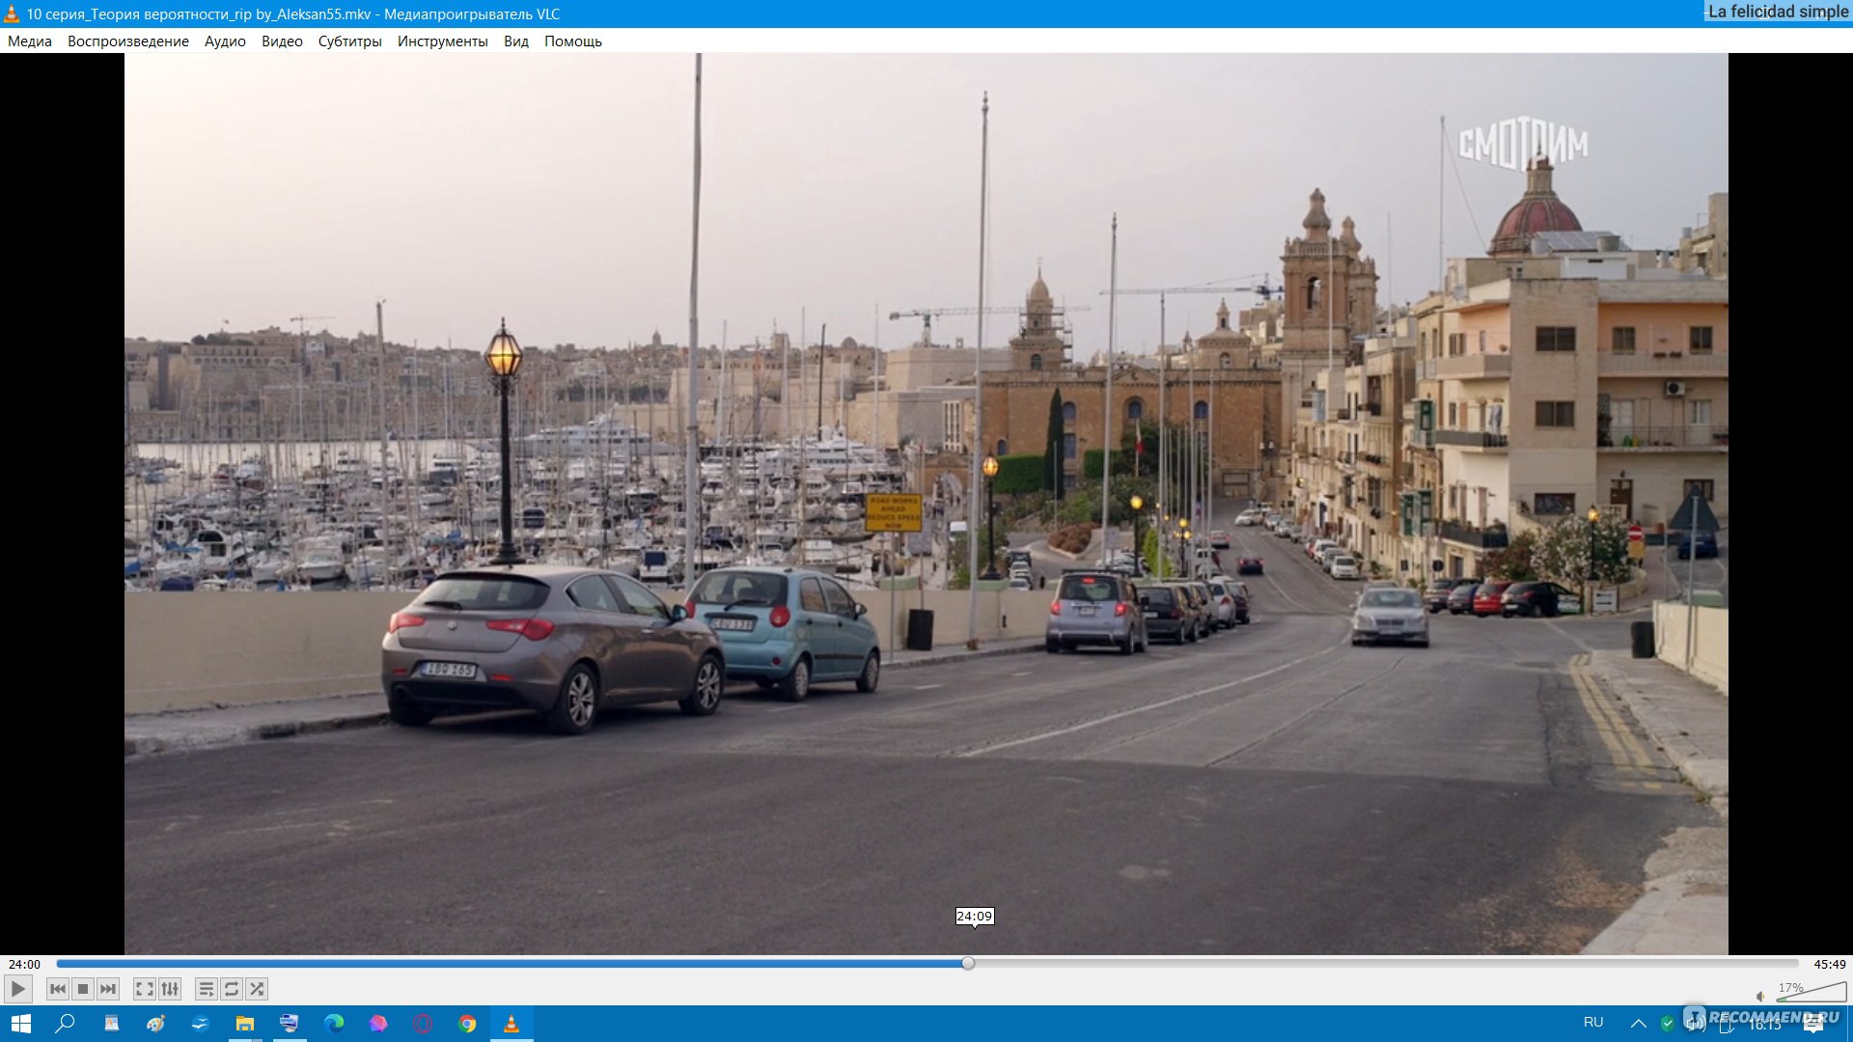The width and height of the screenshot is (1853, 1042).
Task: Open File Explorer from taskbar
Action: tap(245, 1024)
